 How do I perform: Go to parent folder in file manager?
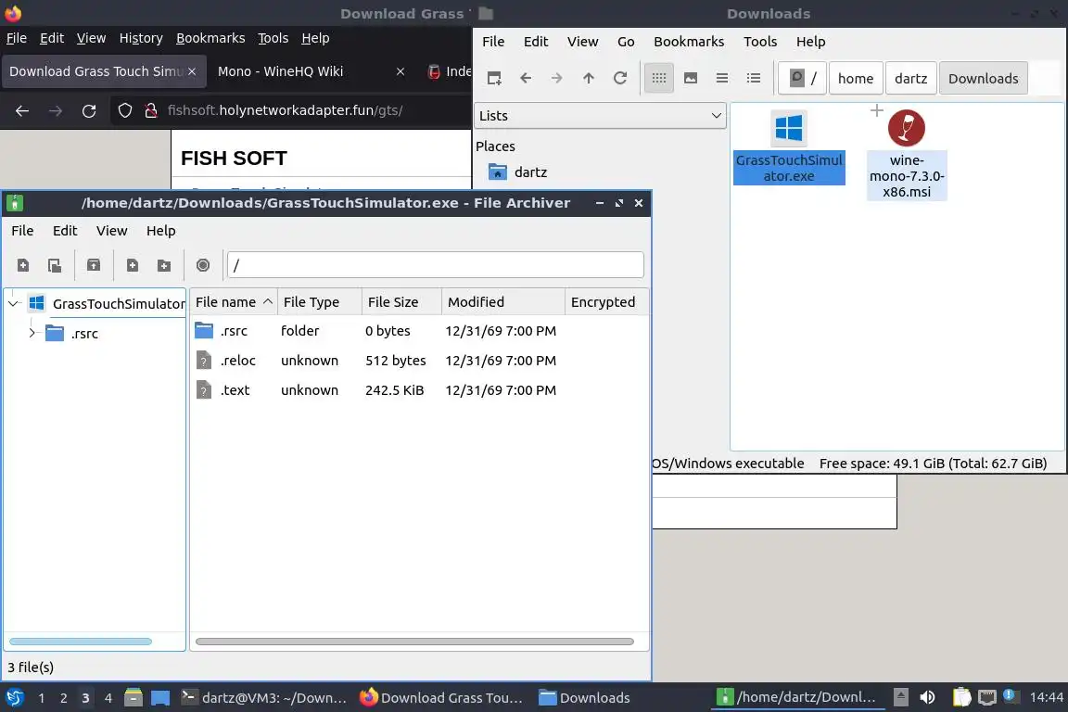click(589, 79)
